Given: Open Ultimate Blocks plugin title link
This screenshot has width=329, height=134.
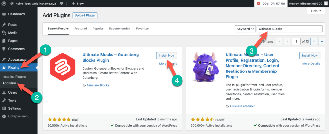Looking at the screenshot, I should (x=111, y=58).
